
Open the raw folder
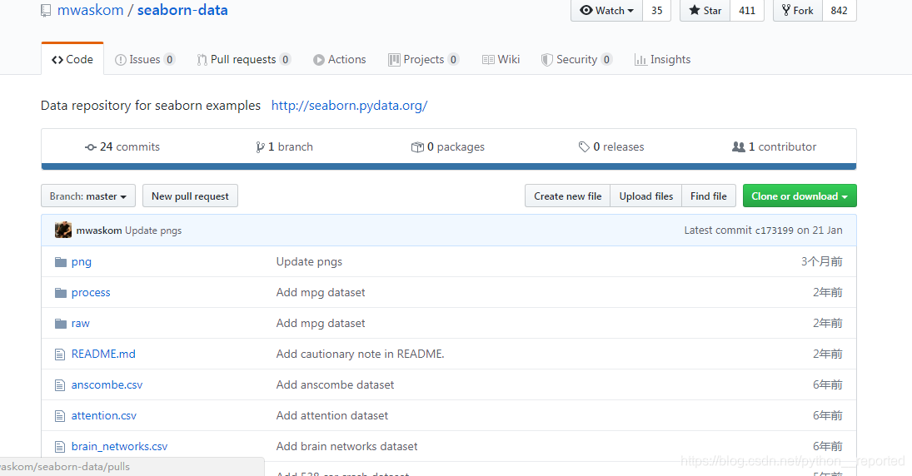[80, 324]
